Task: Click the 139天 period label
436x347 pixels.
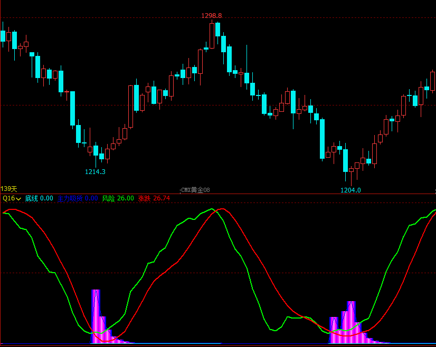Action: click(x=9, y=189)
